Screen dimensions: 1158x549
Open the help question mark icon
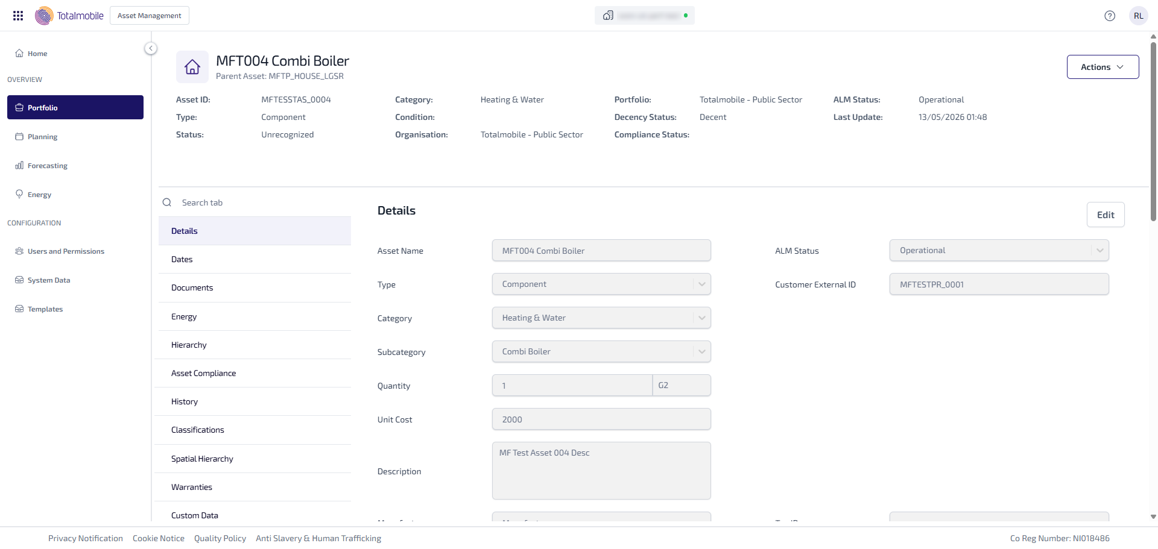click(1110, 16)
